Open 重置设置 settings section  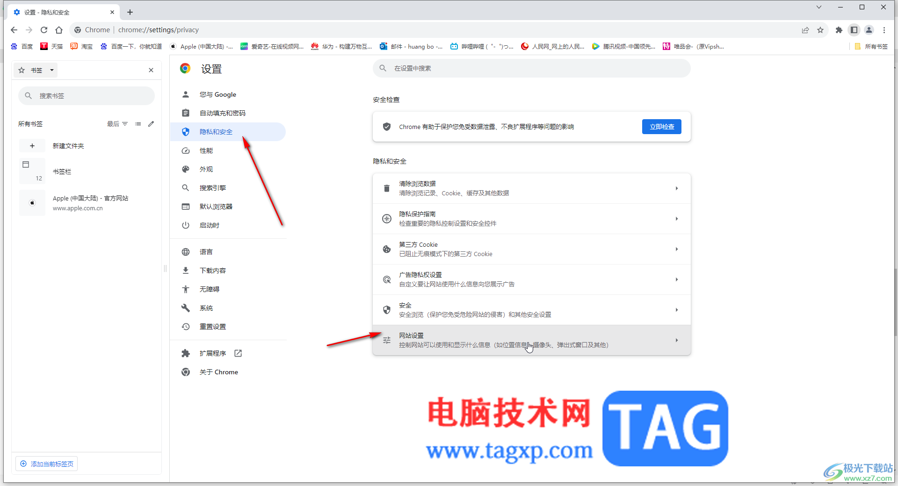tap(228, 327)
